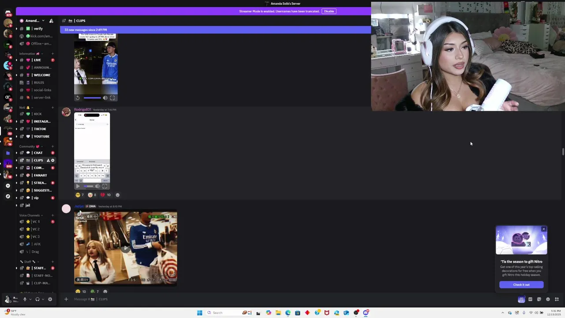The height and width of the screenshot is (318, 565).
Task: Open Rodrigo831 user profile name
Action: (83, 110)
